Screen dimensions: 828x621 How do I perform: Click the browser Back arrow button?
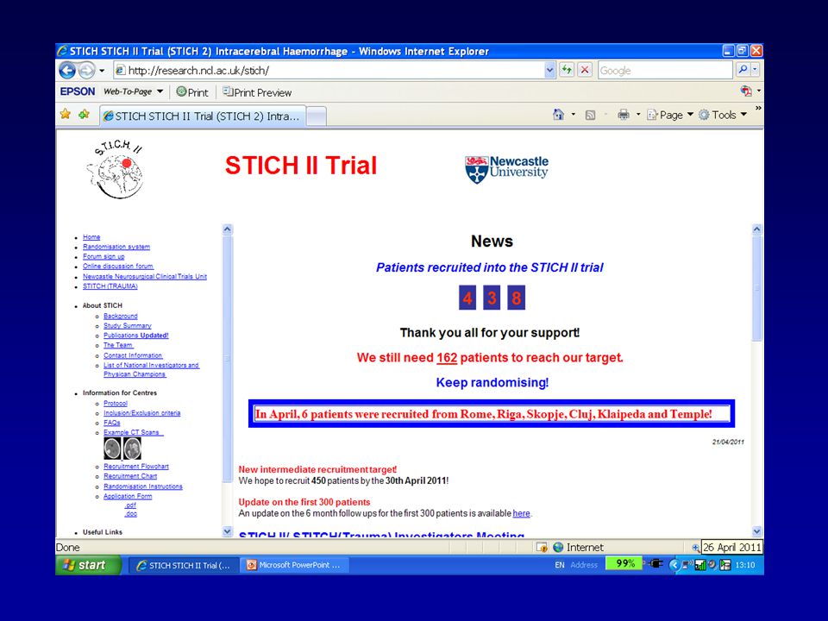point(67,70)
